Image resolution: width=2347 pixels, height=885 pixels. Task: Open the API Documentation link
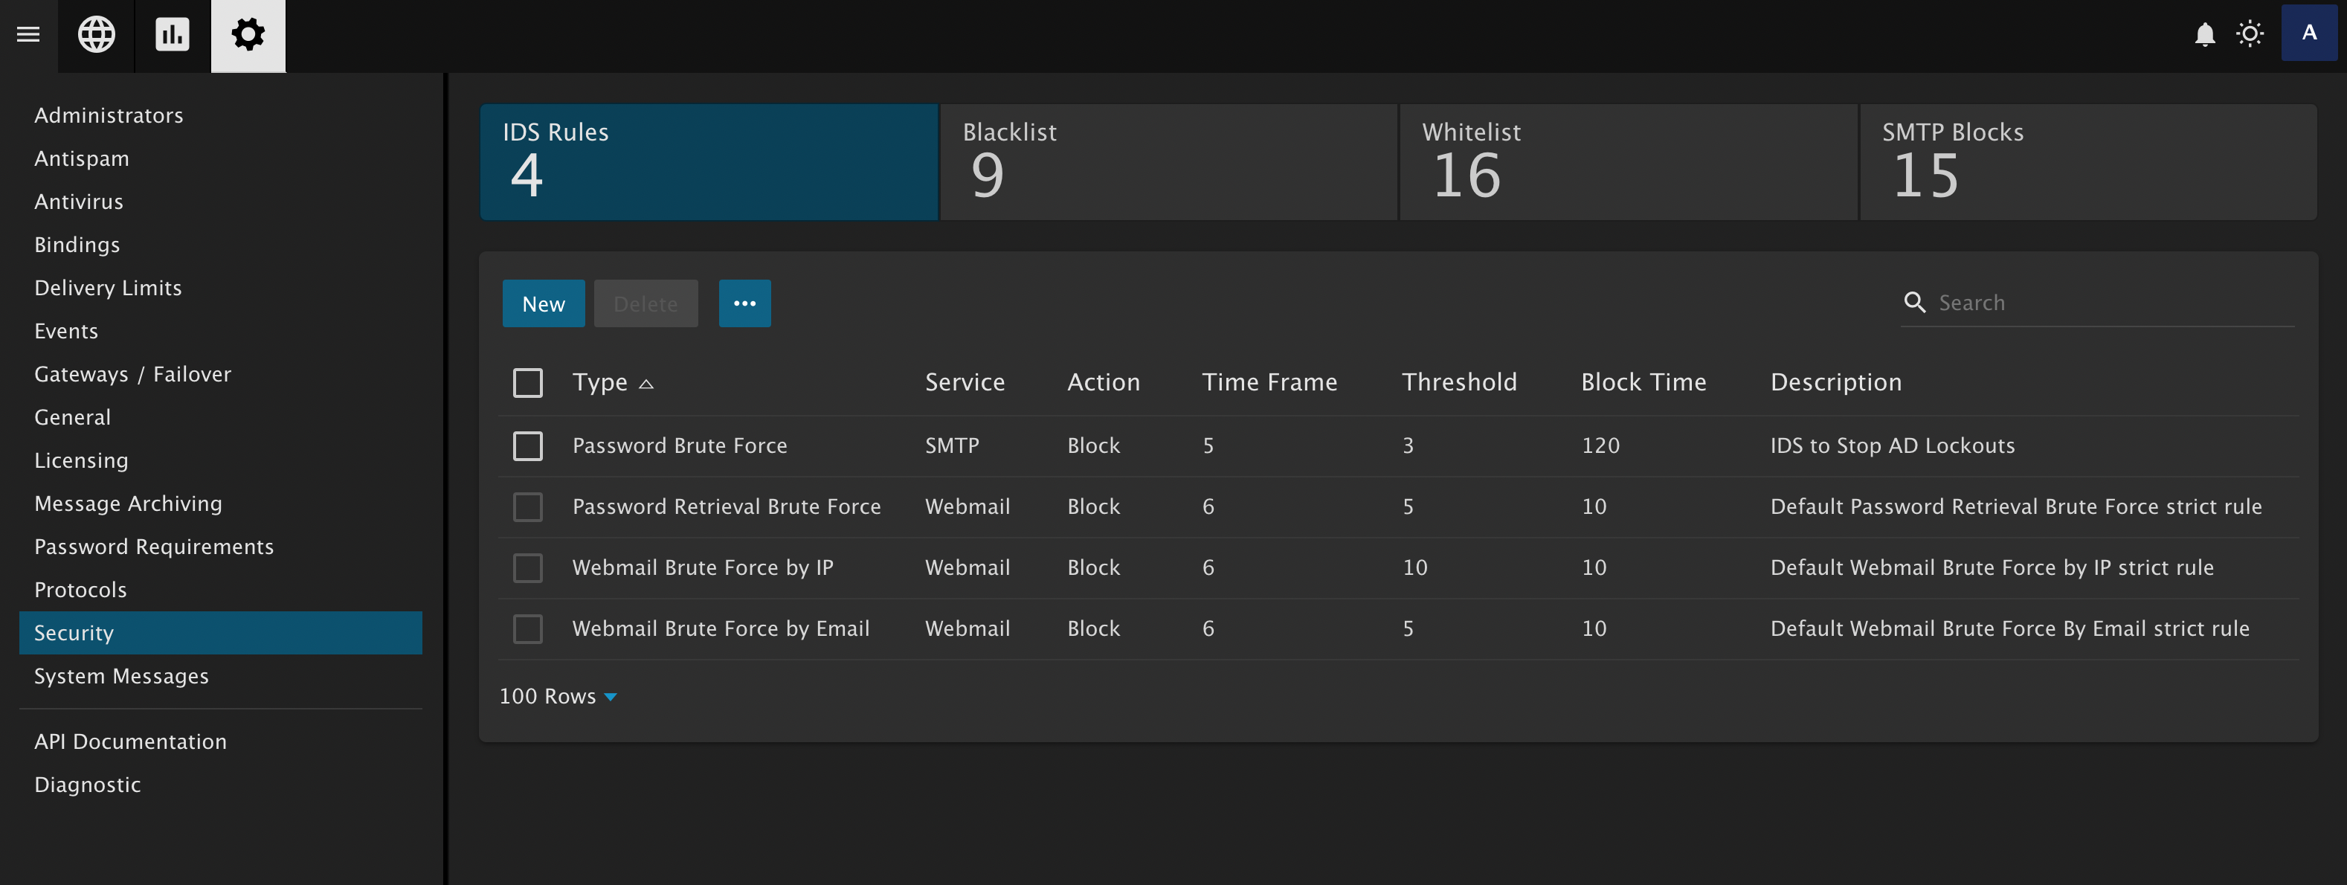coord(130,742)
